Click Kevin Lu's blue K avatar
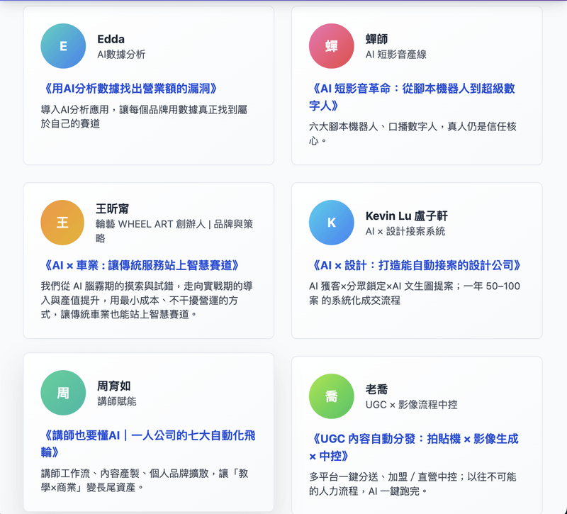Viewport: 567px width, 514px height. point(331,223)
